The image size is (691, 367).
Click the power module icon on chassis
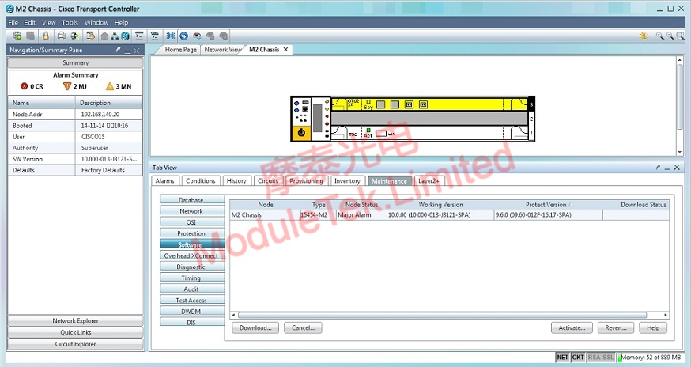pos(301,132)
